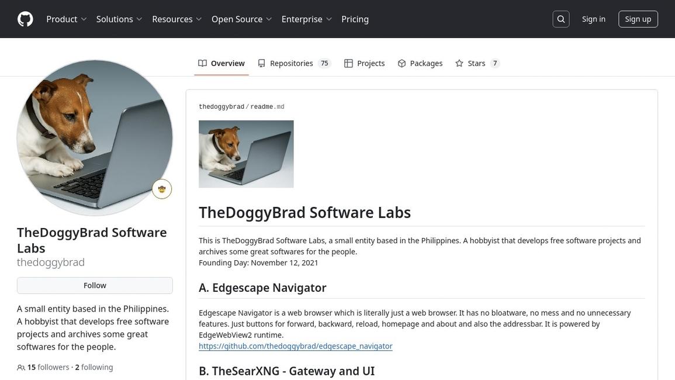Click the dog image in readme
Viewport: 675px width, 380px height.
pyautogui.click(x=246, y=154)
